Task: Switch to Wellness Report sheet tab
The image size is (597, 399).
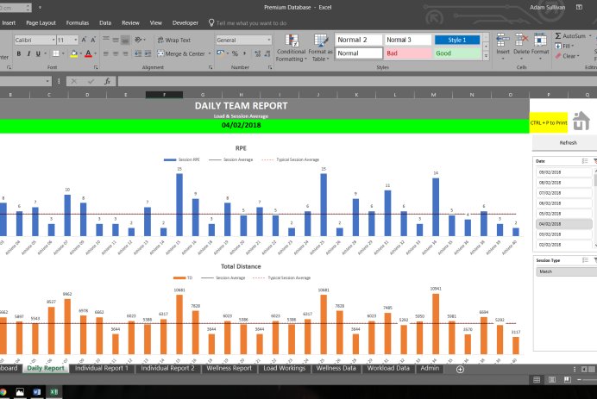Action: 229,368
